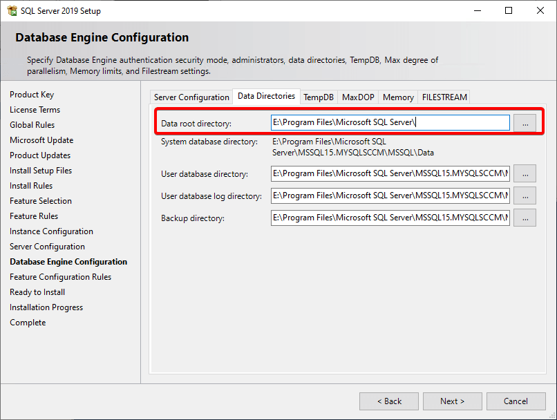This screenshot has height=420, width=557.
Task: Click the User database directory field
Action: click(390, 173)
